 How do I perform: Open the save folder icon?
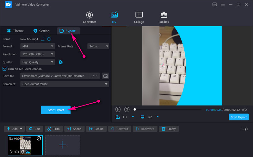click(106, 76)
